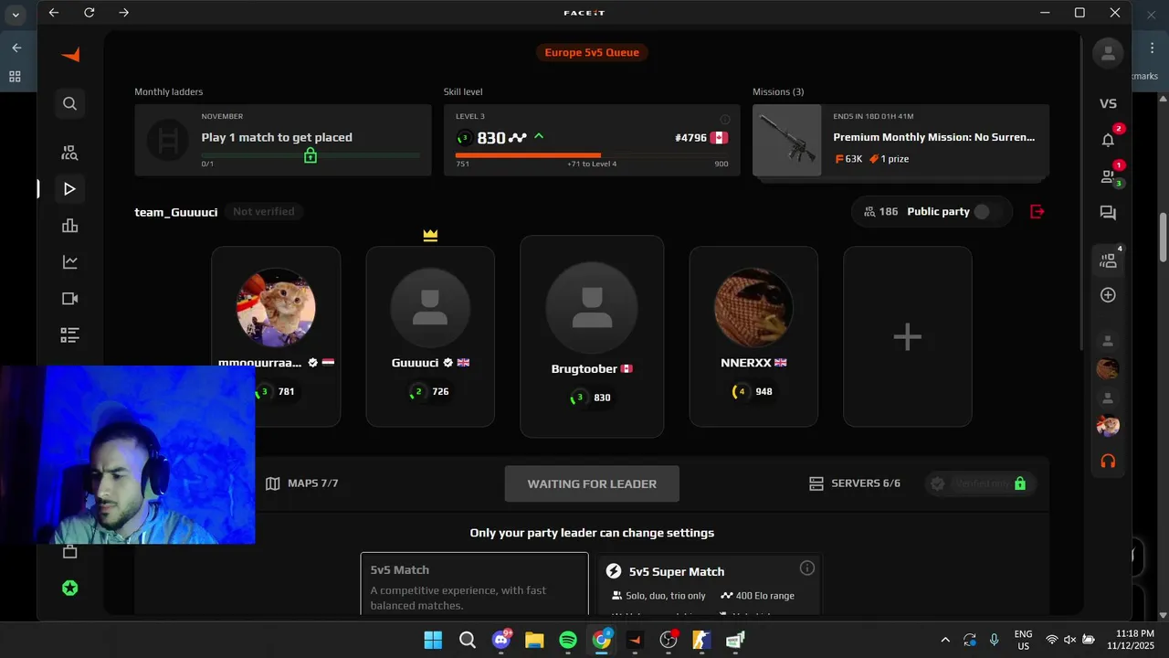The height and width of the screenshot is (658, 1169).
Task: Open the find players icon in sidebar
Action: tap(69, 153)
